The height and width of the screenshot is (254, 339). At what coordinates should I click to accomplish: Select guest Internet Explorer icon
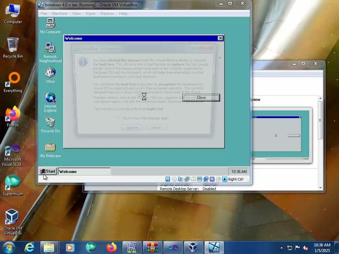50,102
